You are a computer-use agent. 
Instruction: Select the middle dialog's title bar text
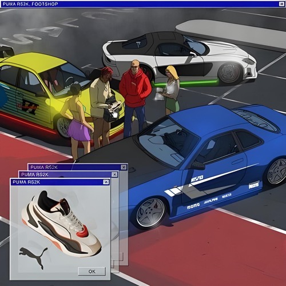(35, 174)
